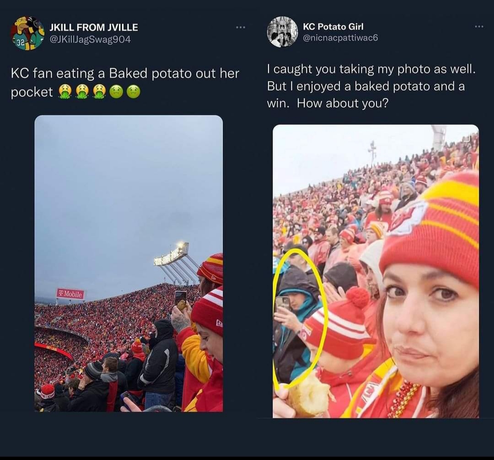Open the selfie photo with the baked potato

376,271
